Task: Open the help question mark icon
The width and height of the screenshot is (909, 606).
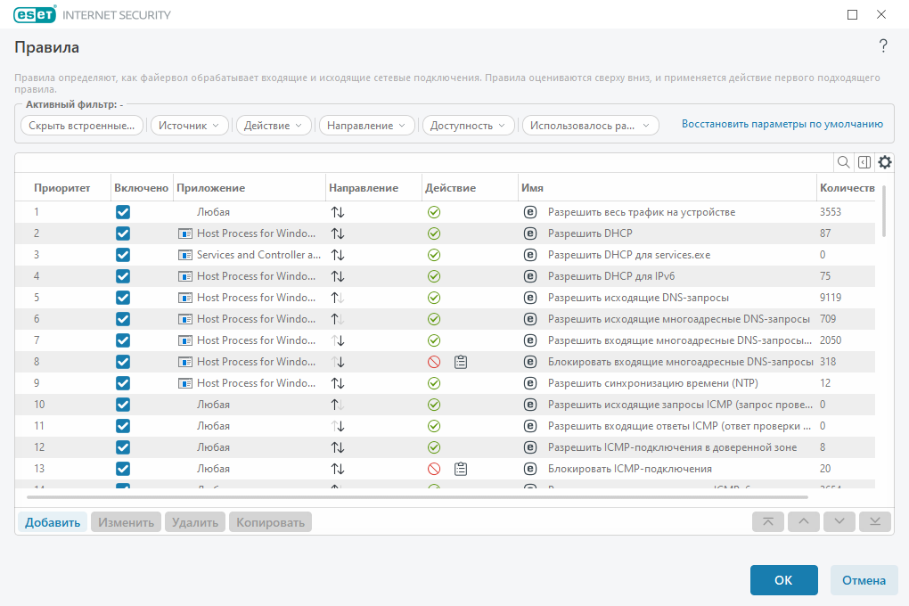Action: 883,45
